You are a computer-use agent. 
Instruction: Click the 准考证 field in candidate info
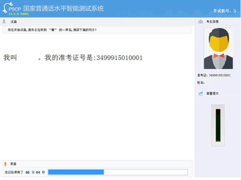214,75
